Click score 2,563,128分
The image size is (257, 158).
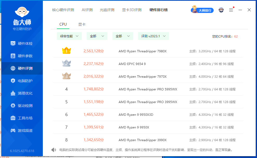(x=94, y=51)
